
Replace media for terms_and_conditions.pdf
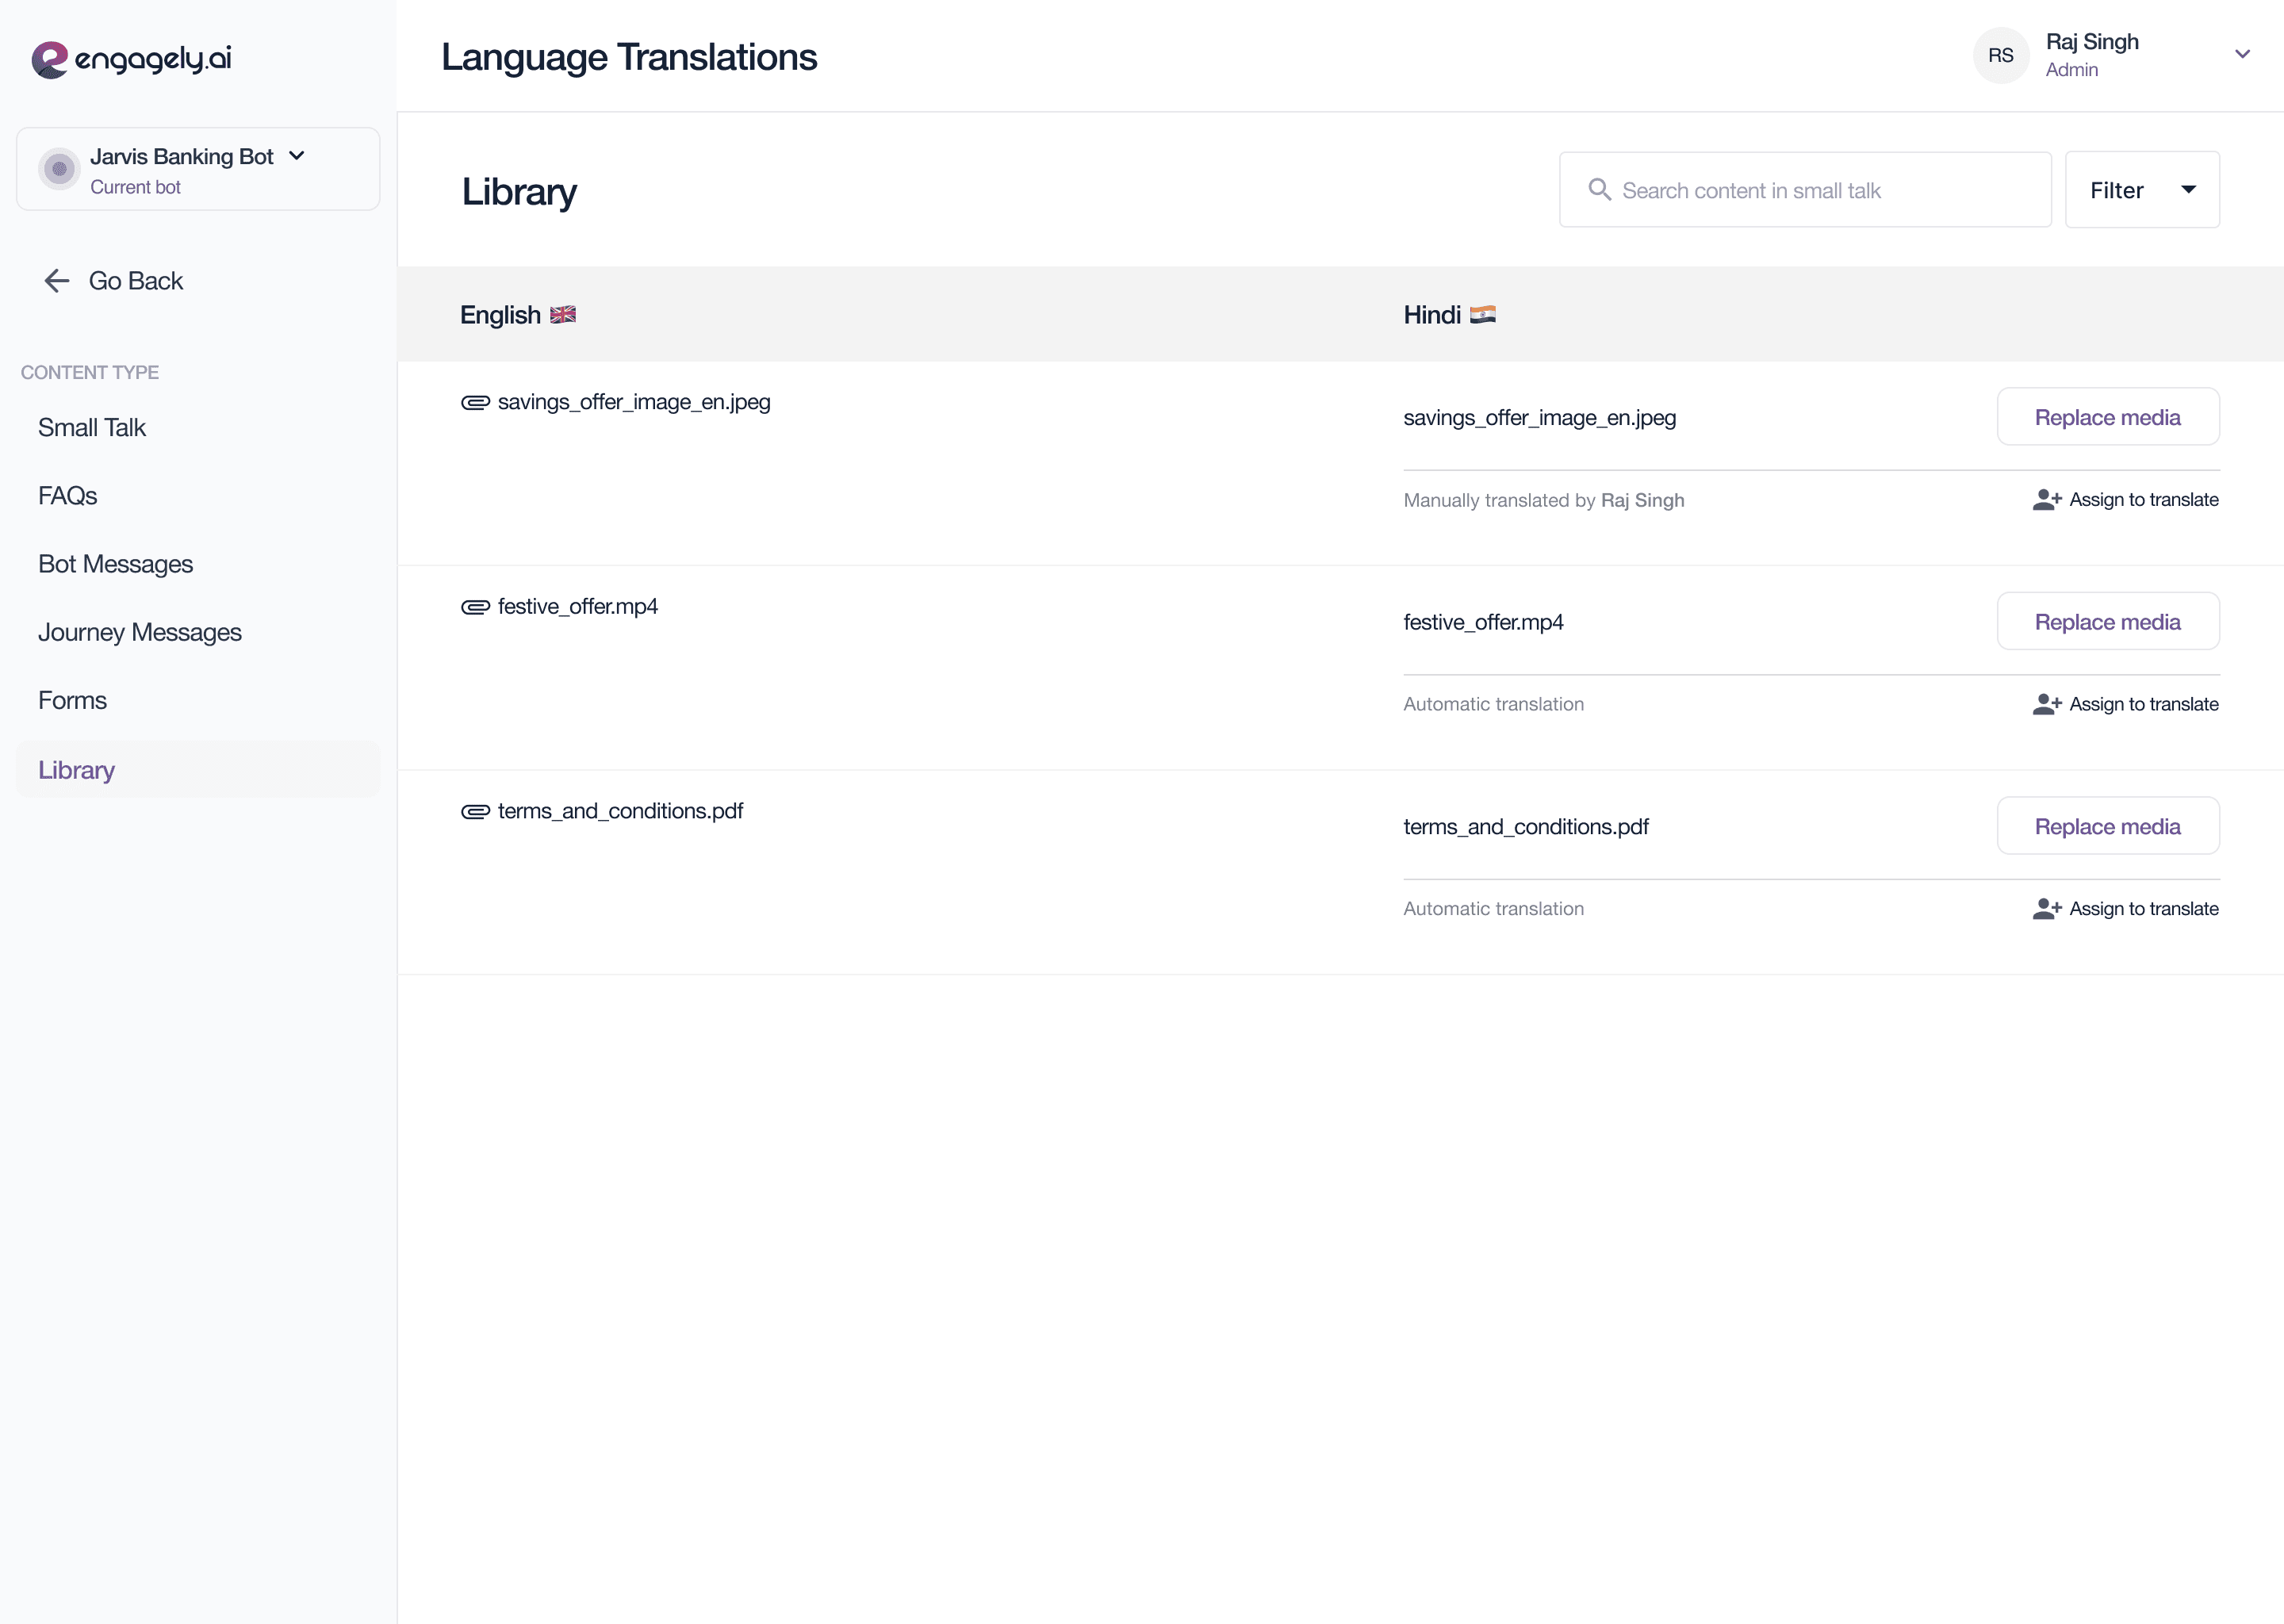point(2107,826)
